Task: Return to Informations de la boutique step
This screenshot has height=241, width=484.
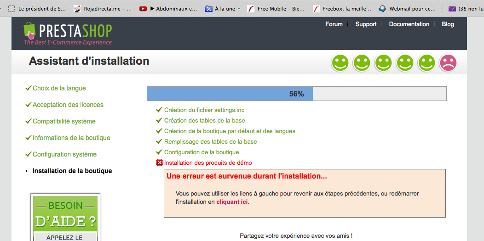Action: (71, 138)
